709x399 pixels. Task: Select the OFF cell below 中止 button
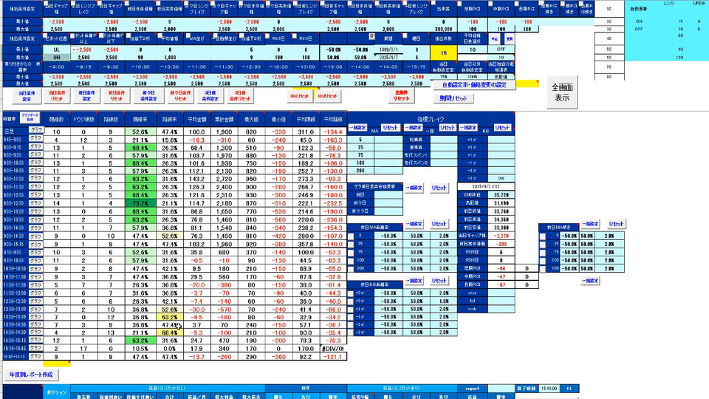[x=501, y=50]
